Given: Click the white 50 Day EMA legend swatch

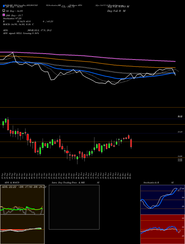Looking at the screenshot, I should point(4,11).
